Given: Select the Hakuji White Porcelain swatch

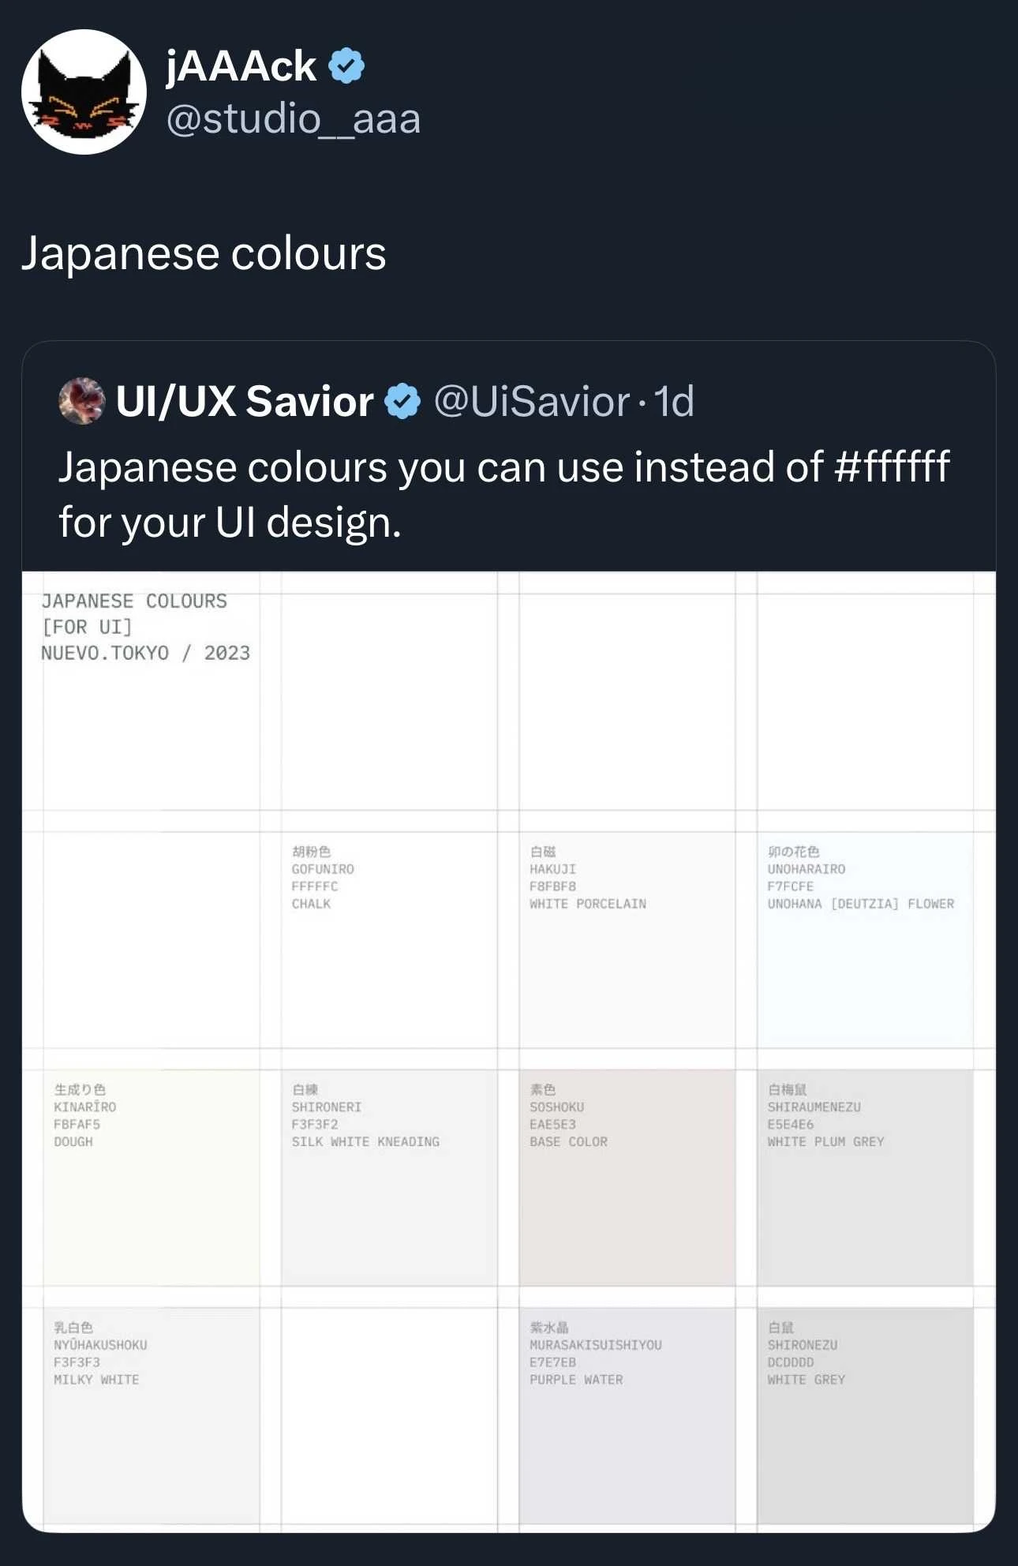Looking at the screenshot, I should point(627,940).
